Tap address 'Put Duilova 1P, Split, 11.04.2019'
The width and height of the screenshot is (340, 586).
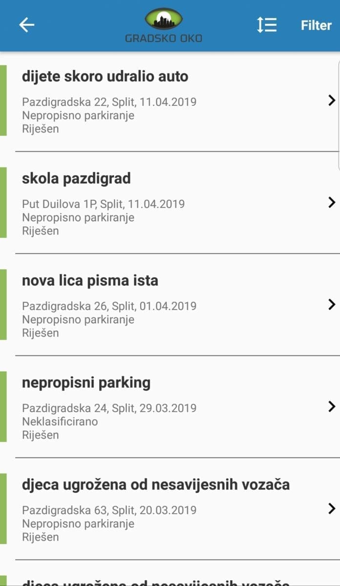[x=103, y=204]
